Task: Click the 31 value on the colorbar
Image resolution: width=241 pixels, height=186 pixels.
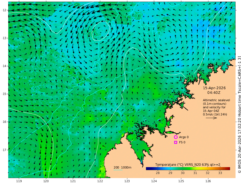Action: tap(195, 173)
